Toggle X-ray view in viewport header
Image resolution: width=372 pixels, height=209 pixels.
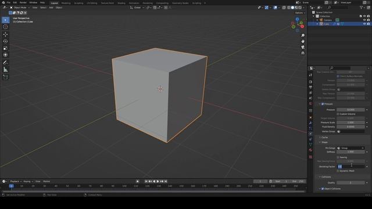(x=284, y=8)
